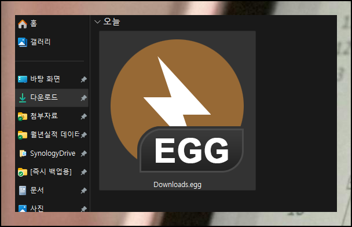The width and height of the screenshot is (352, 227).
Task: Open 갤러리 in the navigation pane
Action: tap(41, 42)
